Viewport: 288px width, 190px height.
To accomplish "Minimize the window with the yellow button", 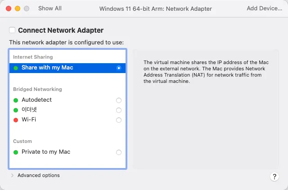I will pyautogui.click(x=18, y=9).
